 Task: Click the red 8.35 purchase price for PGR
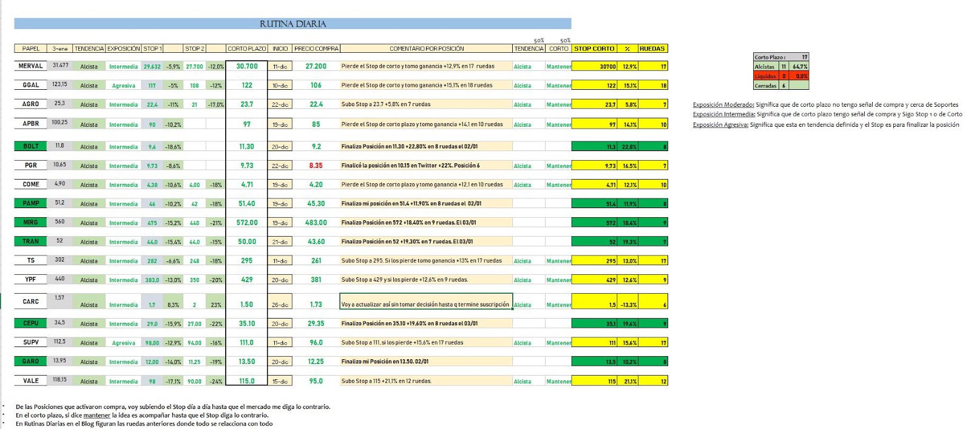coord(316,165)
